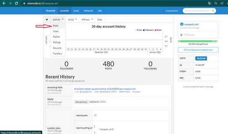Open the posts navigation item

pyautogui.click(x=76, y=11)
